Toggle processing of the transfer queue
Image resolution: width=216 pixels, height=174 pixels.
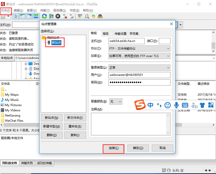(x=51, y=16)
